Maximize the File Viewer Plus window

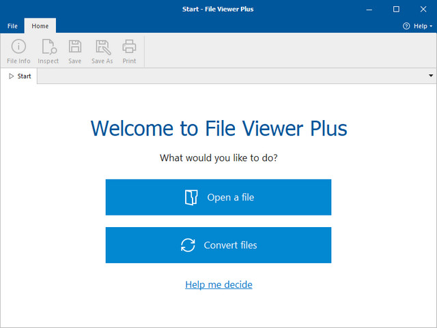pyautogui.click(x=396, y=9)
